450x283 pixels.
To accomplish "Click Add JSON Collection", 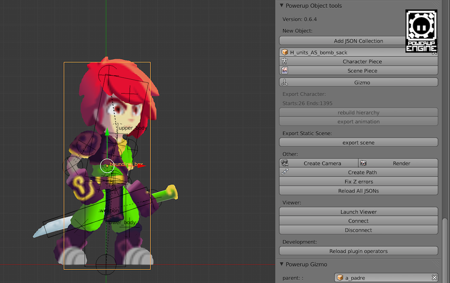I will coord(359,41).
